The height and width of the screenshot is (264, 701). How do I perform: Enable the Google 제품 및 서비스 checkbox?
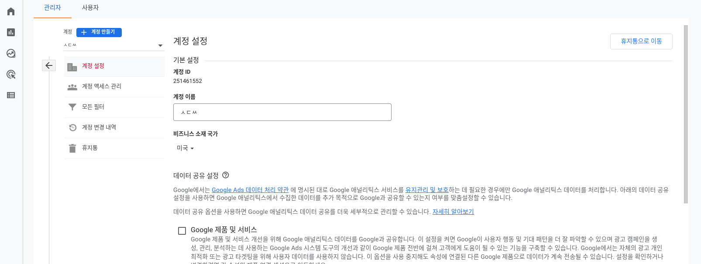(182, 230)
